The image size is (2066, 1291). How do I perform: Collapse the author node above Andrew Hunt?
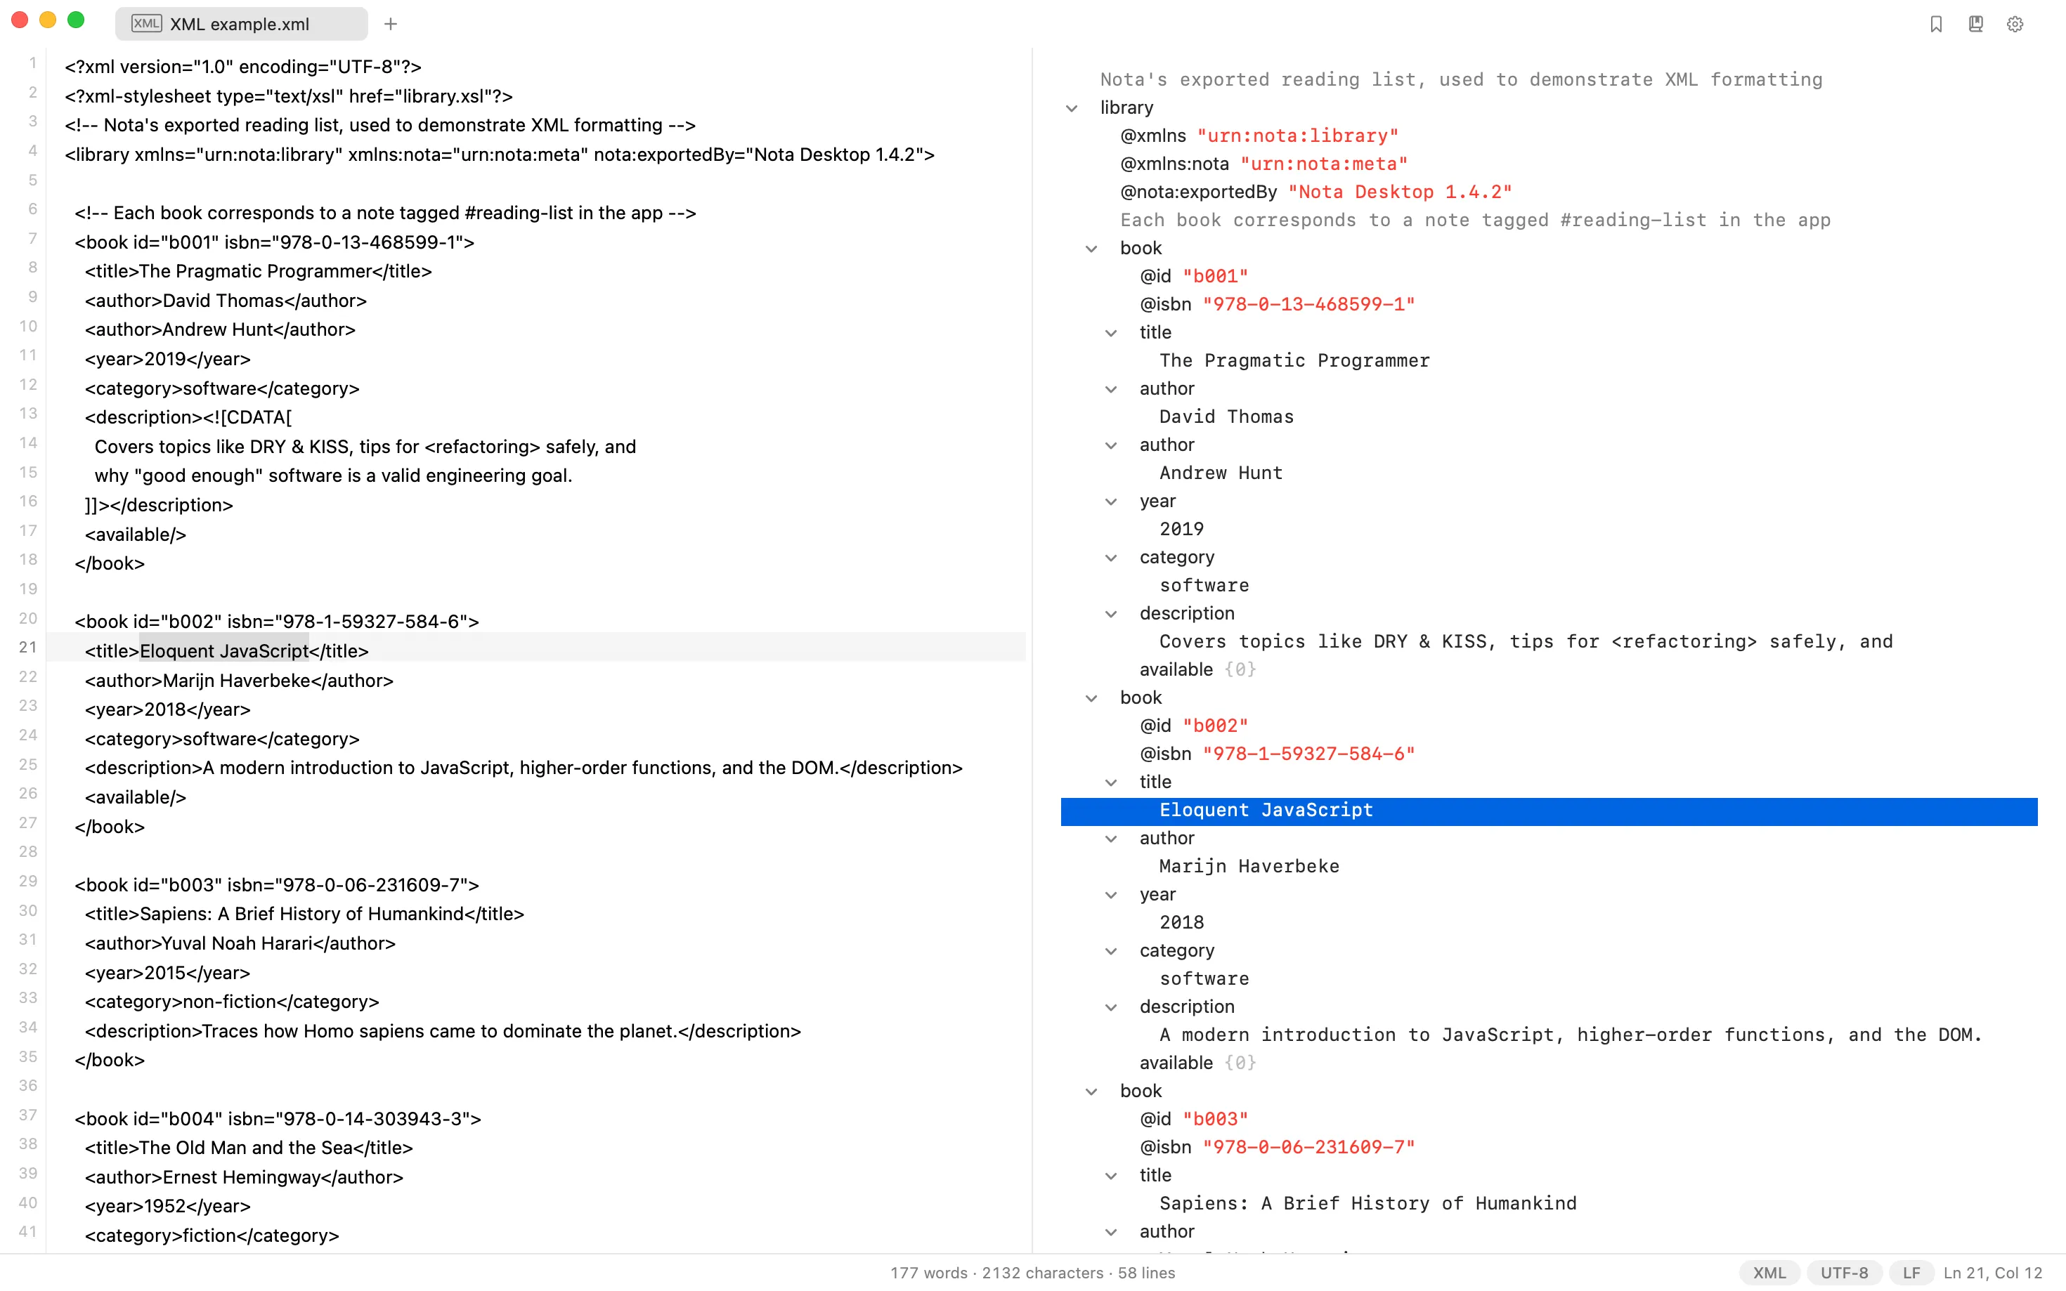point(1111,446)
